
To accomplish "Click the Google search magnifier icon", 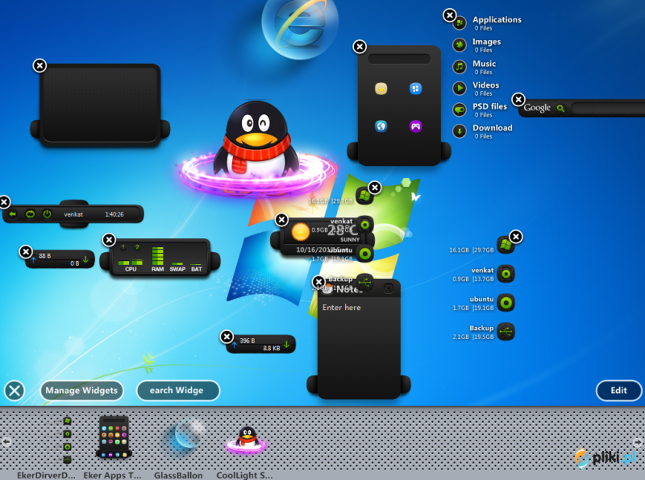I will [x=560, y=109].
